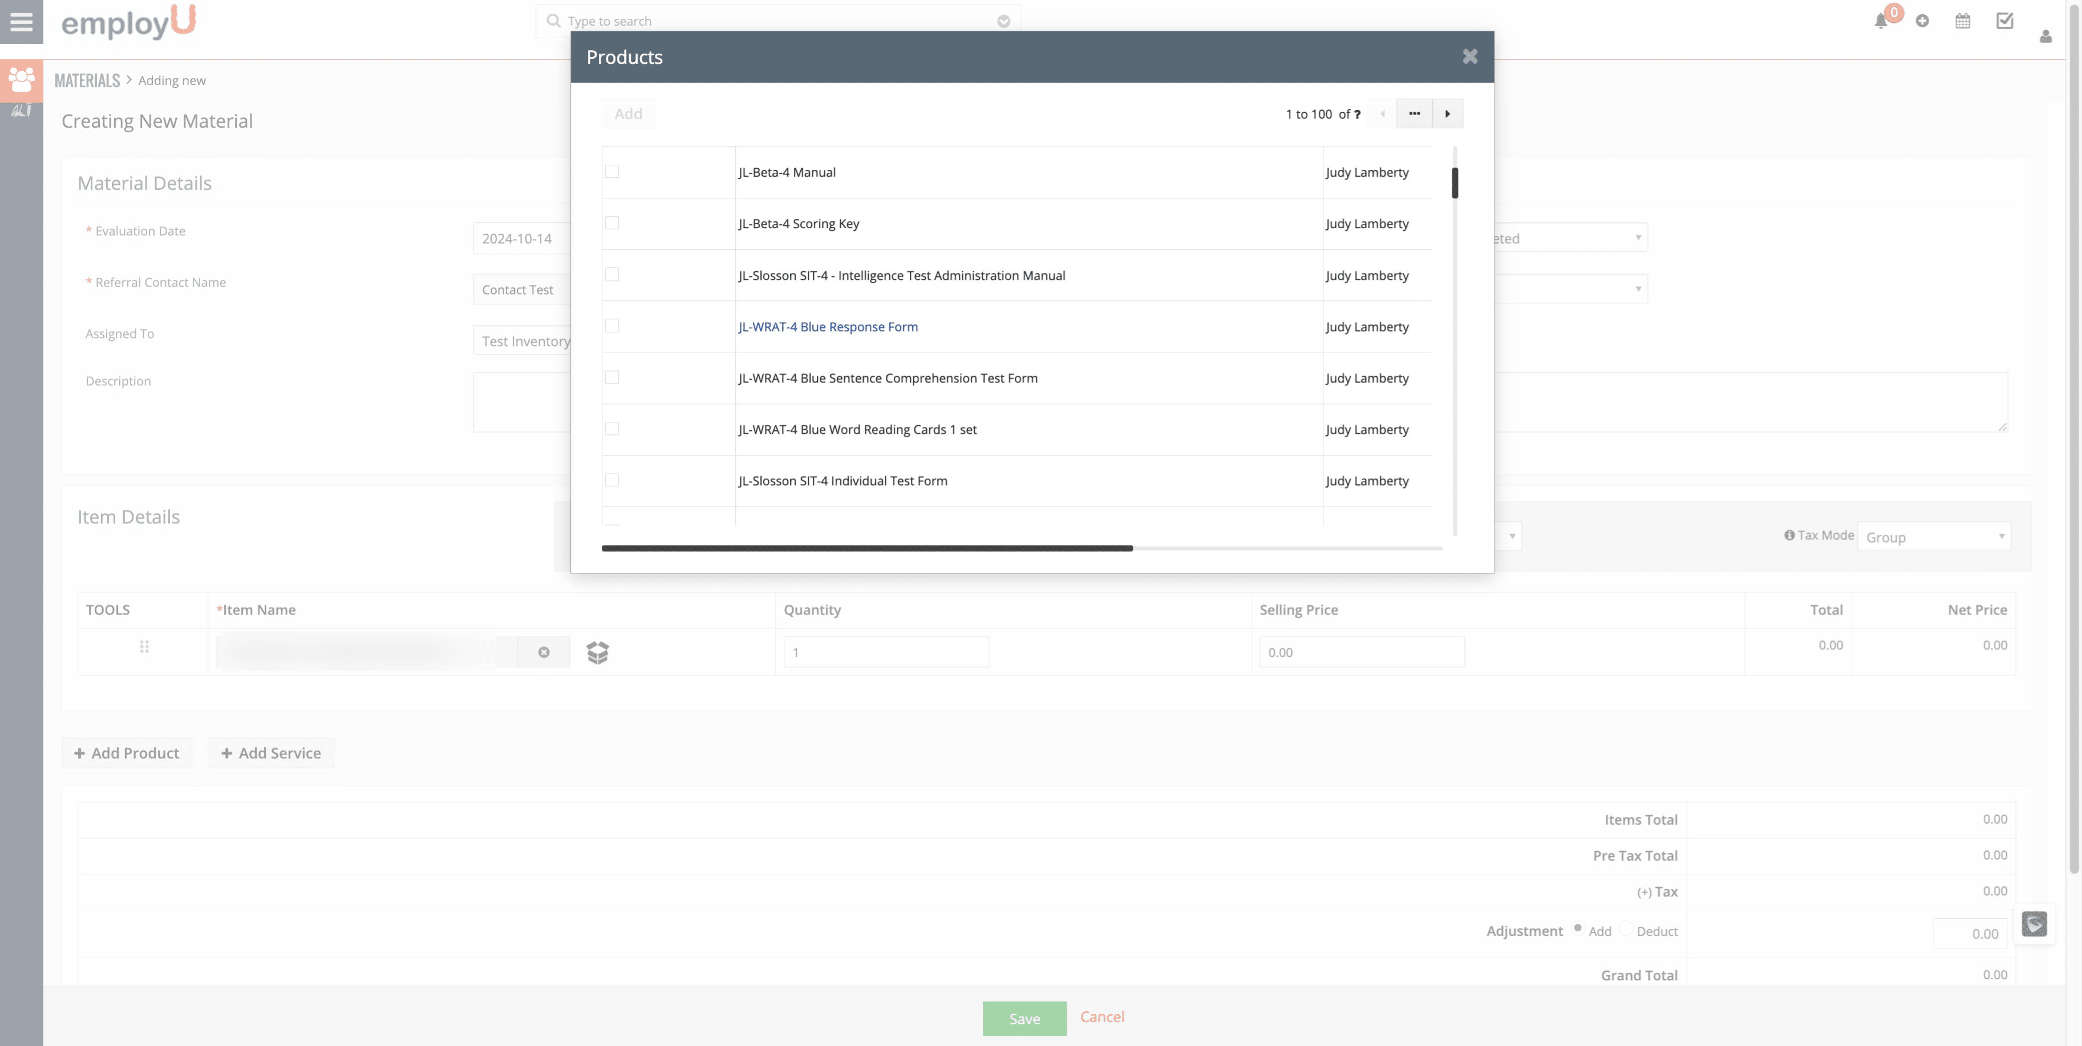Tick the JL-WRAT-4 Blue Response Form checkbox
Image resolution: width=2082 pixels, height=1046 pixels.
pyautogui.click(x=613, y=325)
